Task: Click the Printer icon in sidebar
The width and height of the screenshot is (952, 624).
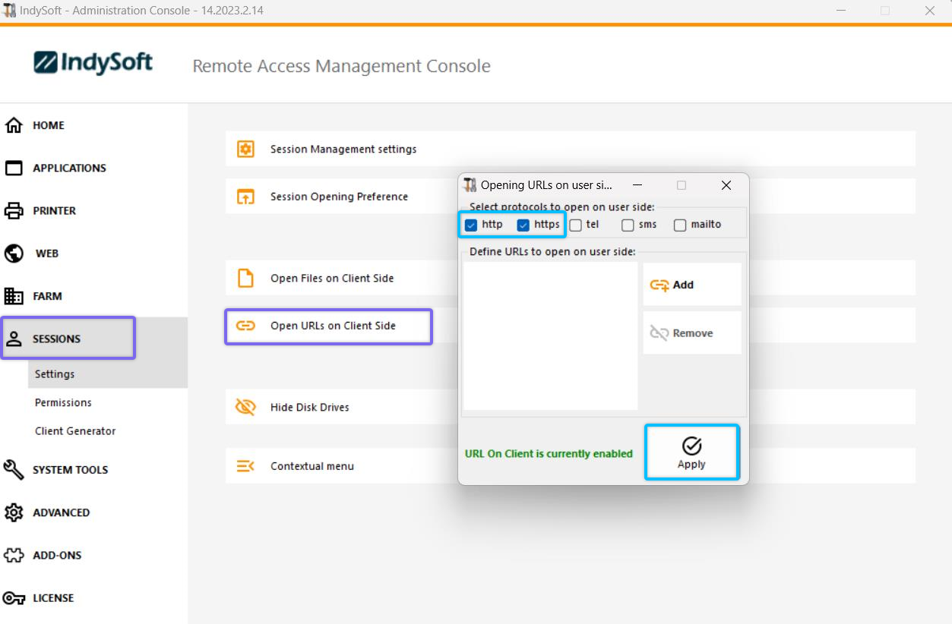Action: (14, 211)
